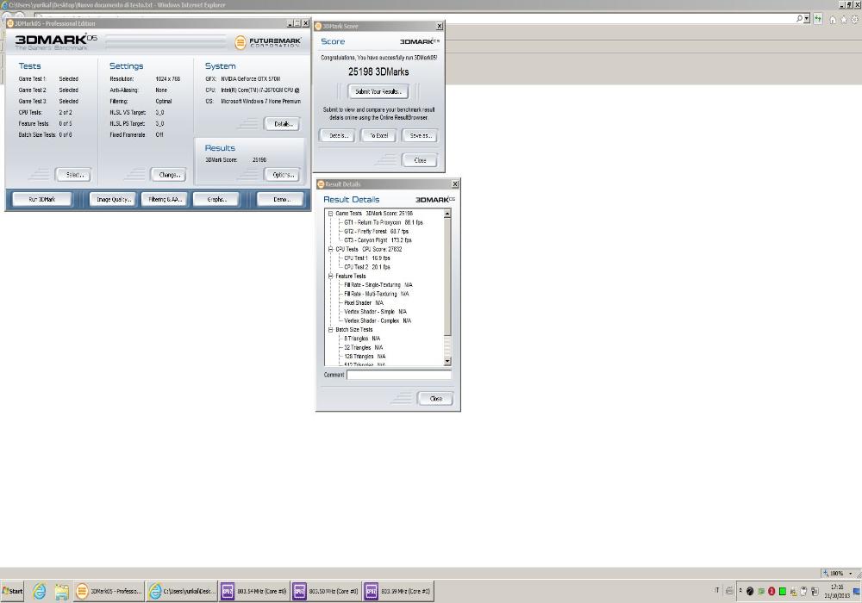
Task: Open Details in the System section
Action: click(x=283, y=124)
